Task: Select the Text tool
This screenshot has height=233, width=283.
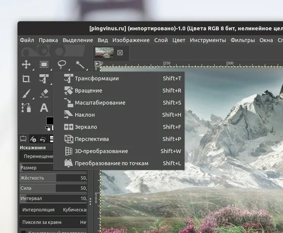Action: tap(44, 108)
